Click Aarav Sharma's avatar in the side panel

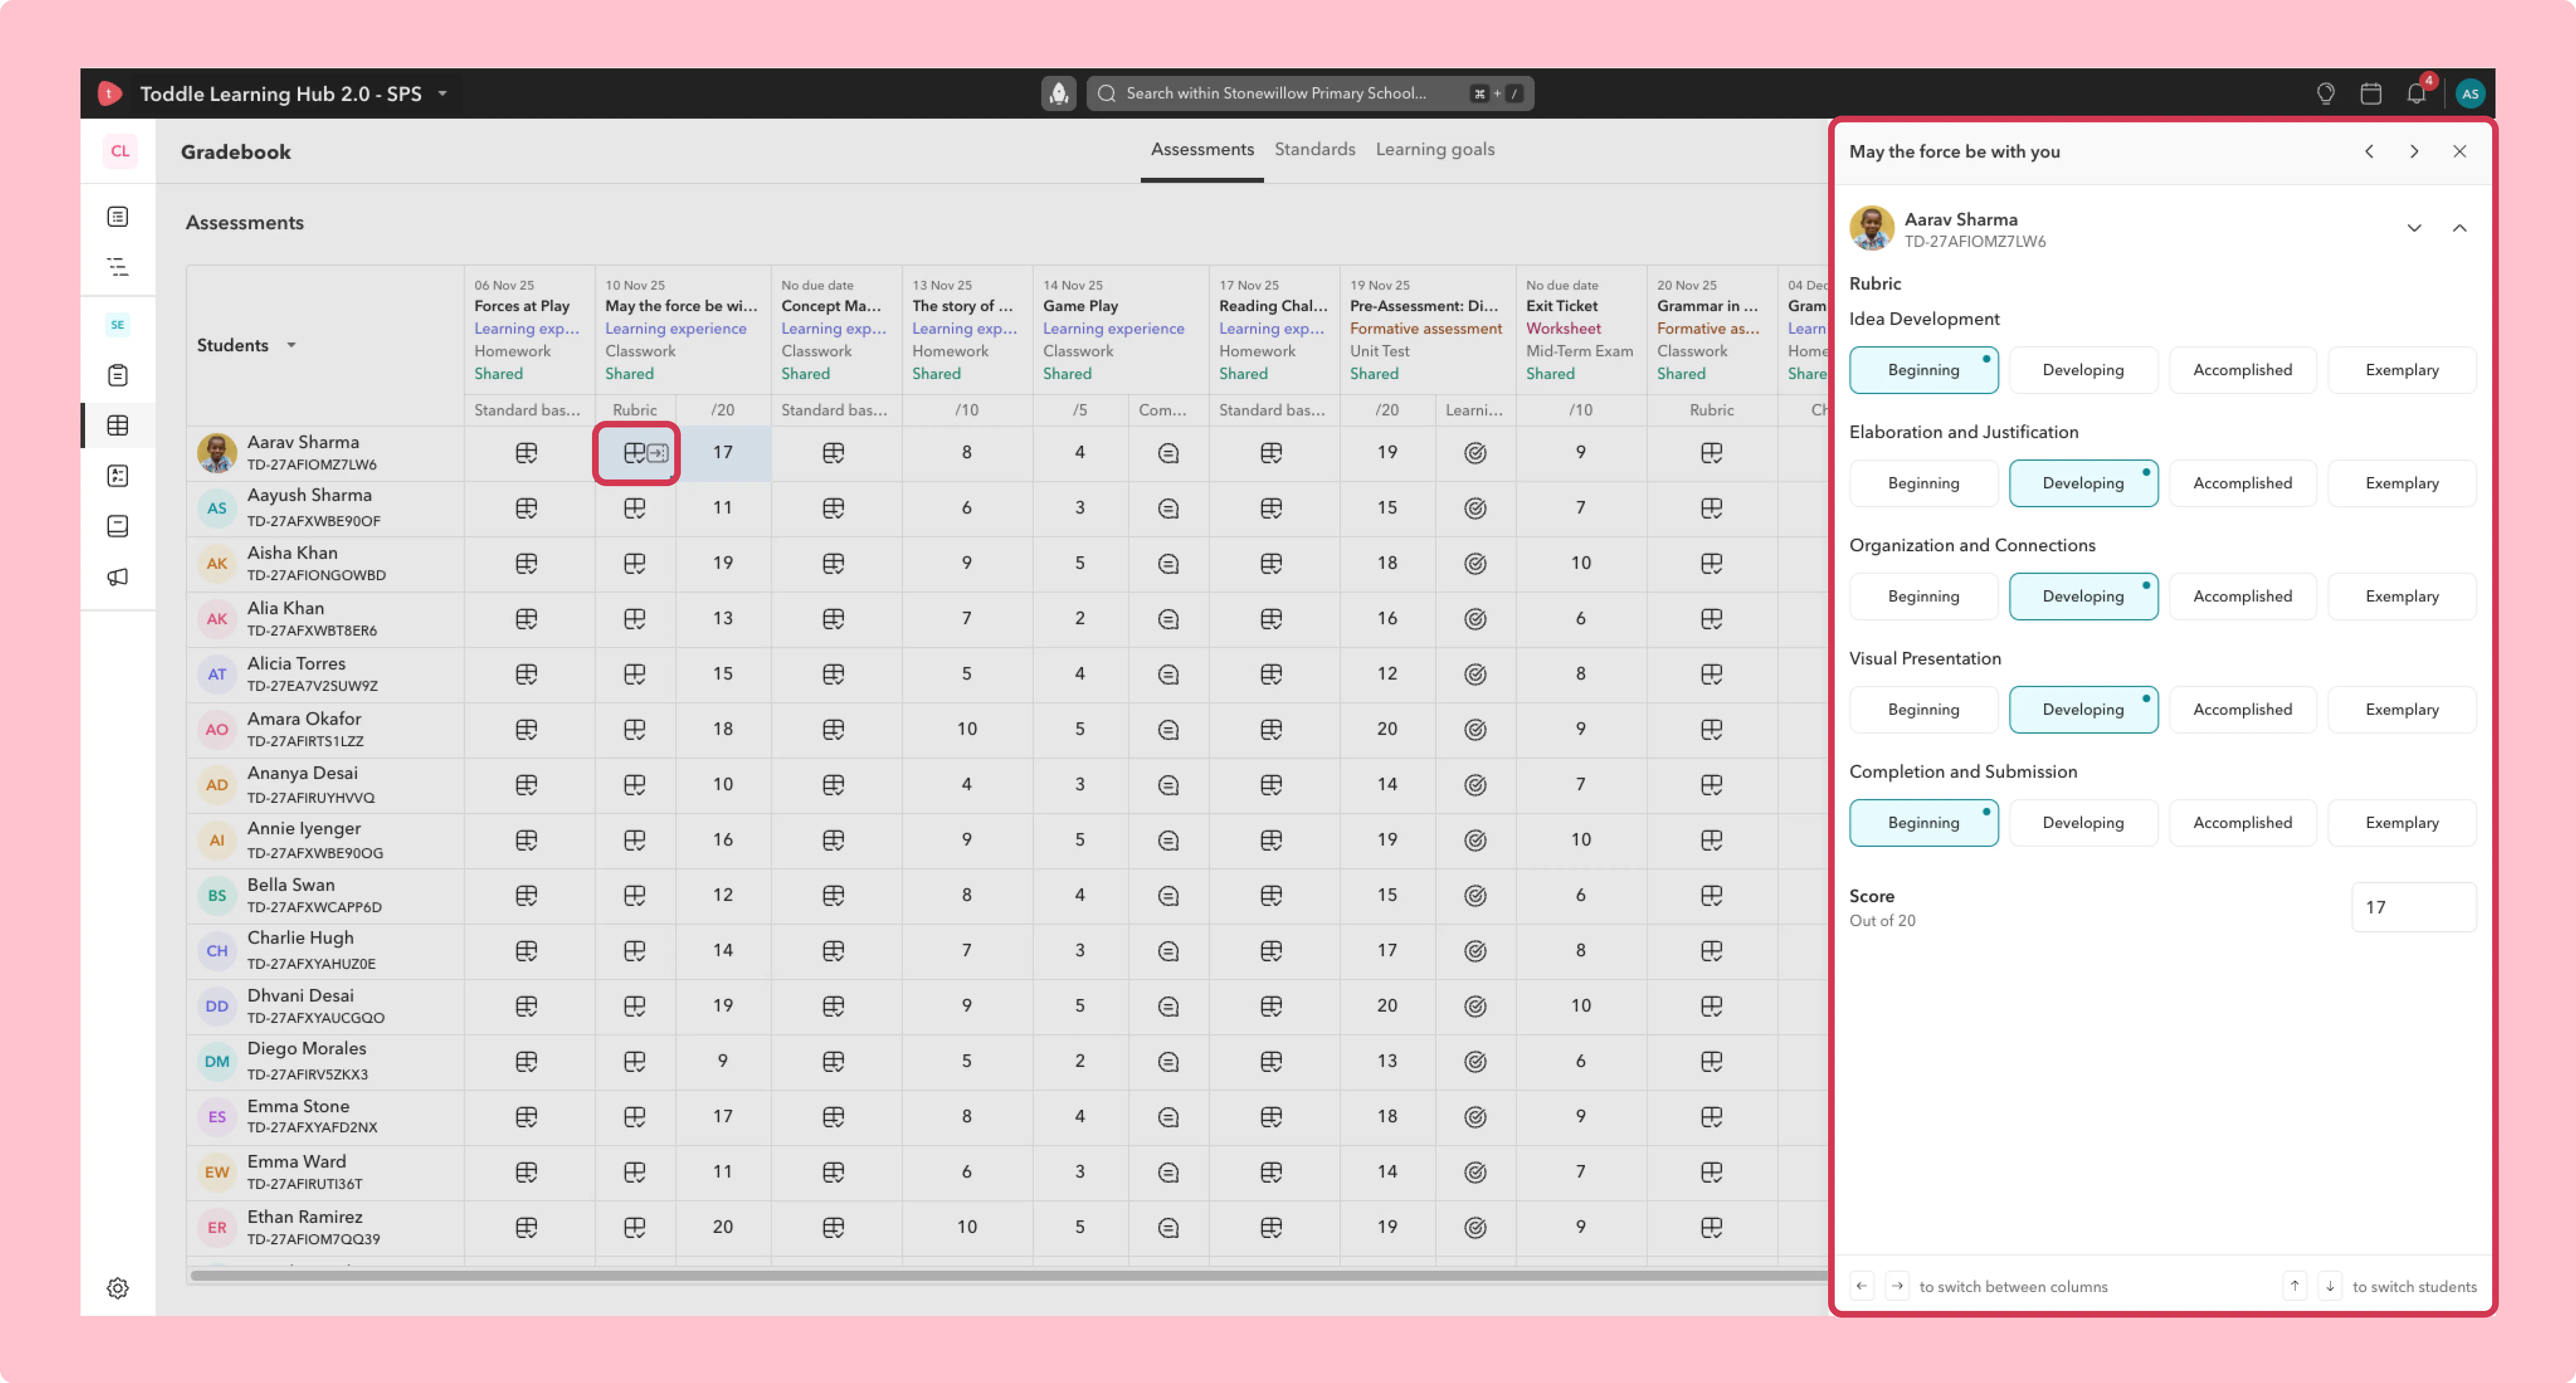[x=1872, y=229]
